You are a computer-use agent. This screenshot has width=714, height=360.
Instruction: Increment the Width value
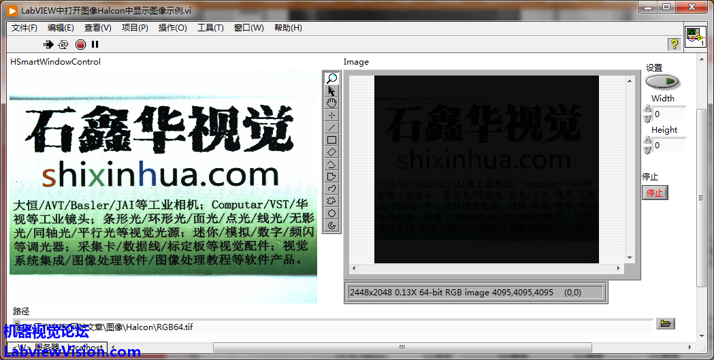[x=647, y=110]
